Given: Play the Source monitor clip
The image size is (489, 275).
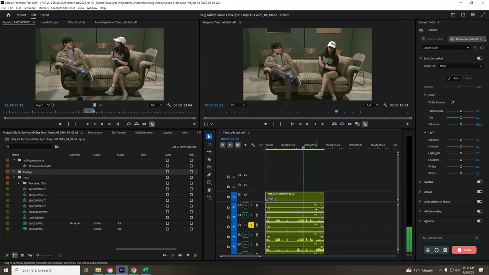Looking at the screenshot, I should pyautogui.click(x=102, y=124).
